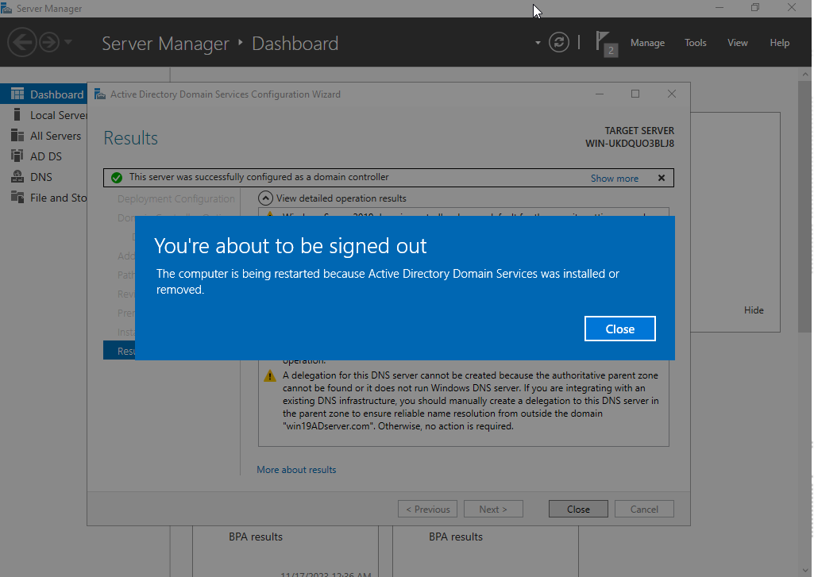
Task: Click the File and Storage icon
Action: pos(17,197)
